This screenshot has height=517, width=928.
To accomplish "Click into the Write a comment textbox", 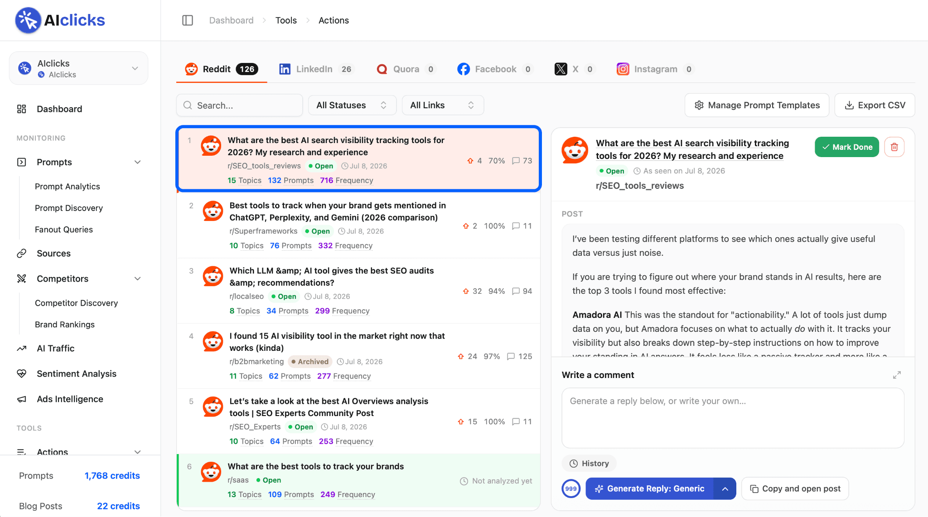I will (733, 418).
